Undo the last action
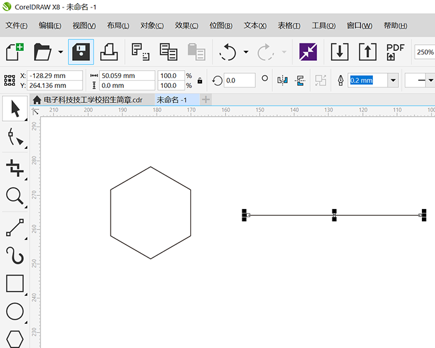The image size is (435, 348). pos(227,51)
